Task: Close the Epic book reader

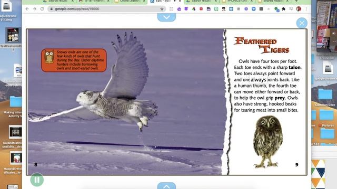Action: [302, 23]
